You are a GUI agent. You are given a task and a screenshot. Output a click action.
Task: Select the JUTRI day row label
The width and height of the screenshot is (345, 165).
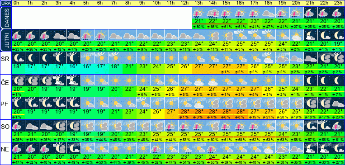[x=5, y=41]
